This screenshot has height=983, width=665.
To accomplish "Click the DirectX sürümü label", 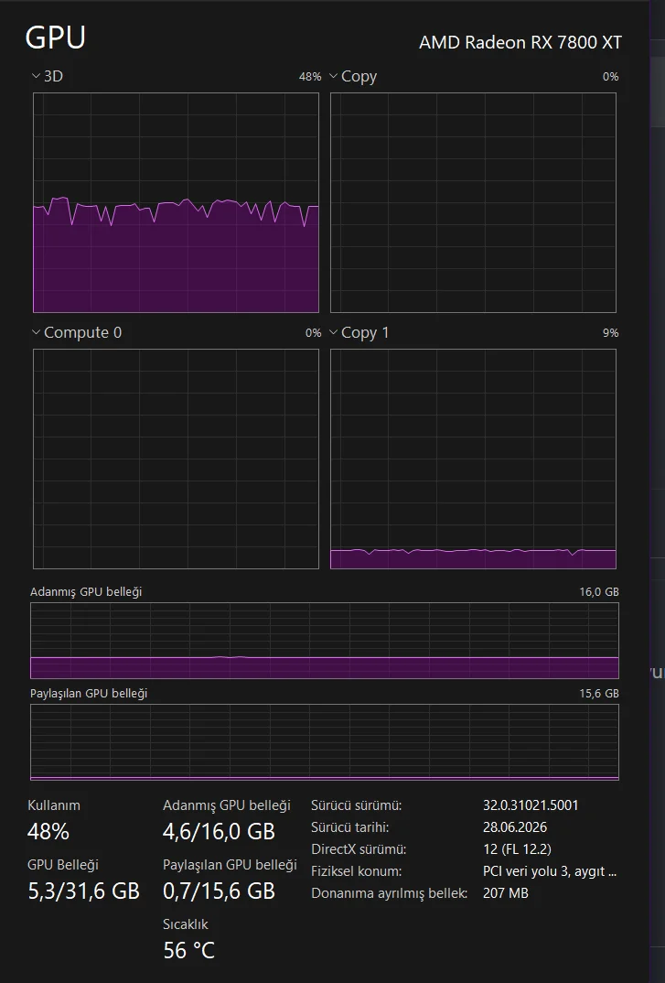I will pyautogui.click(x=359, y=849).
